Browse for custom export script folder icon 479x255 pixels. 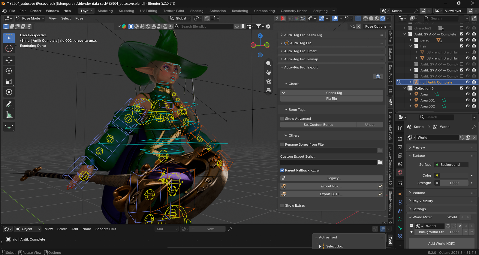[380, 162]
